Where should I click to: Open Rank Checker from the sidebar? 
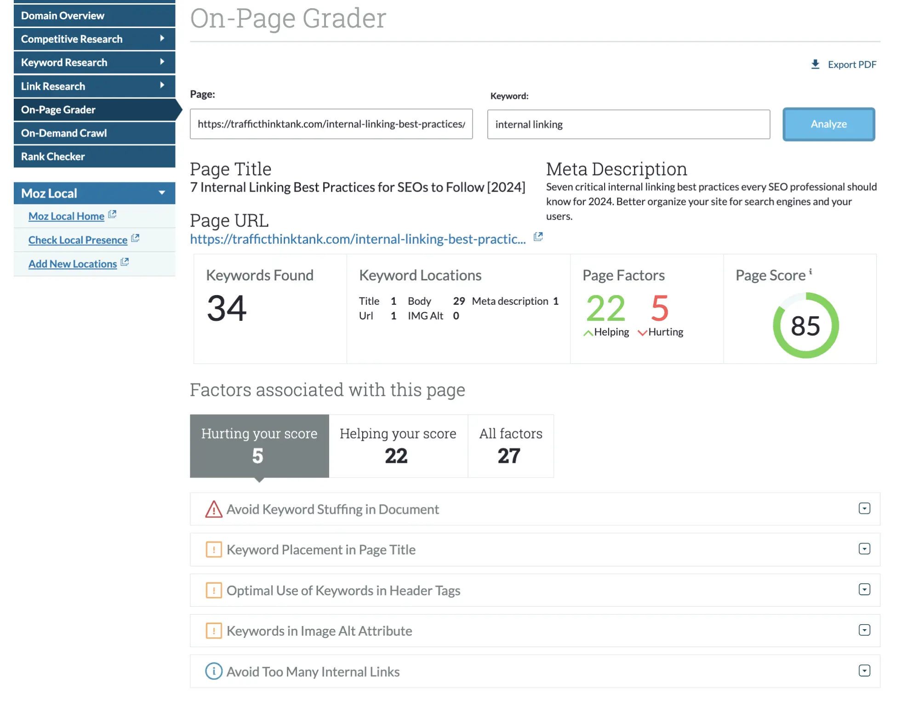tap(53, 156)
